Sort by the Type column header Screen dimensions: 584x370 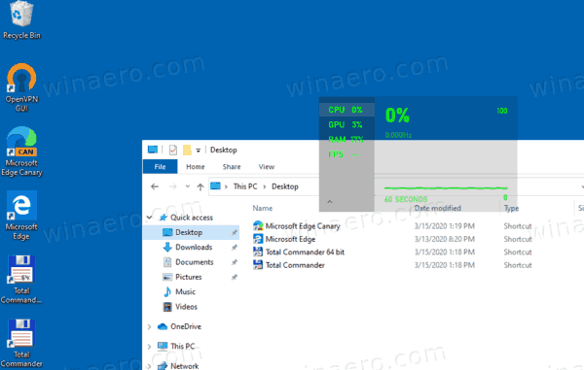click(x=511, y=209)
